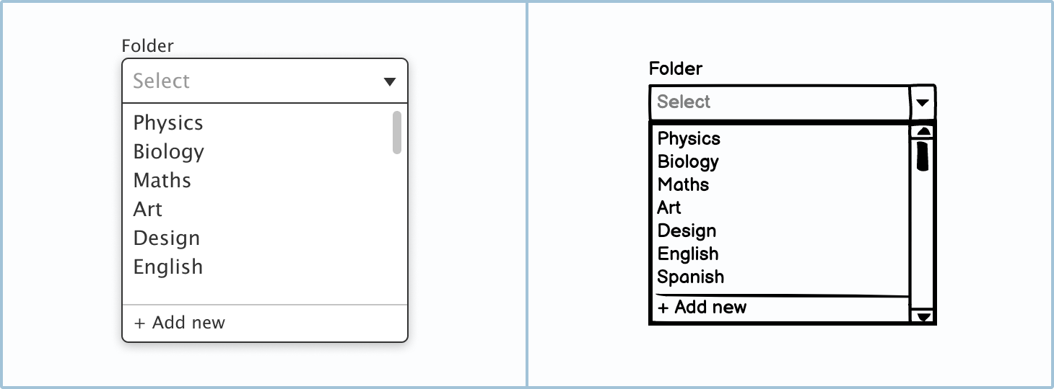
Task: Open the left Folder dropdown arrow
Action: 390,81
